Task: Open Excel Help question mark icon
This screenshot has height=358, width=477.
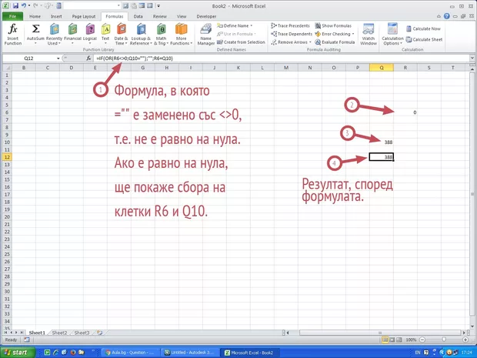Action: coord(446,16)
